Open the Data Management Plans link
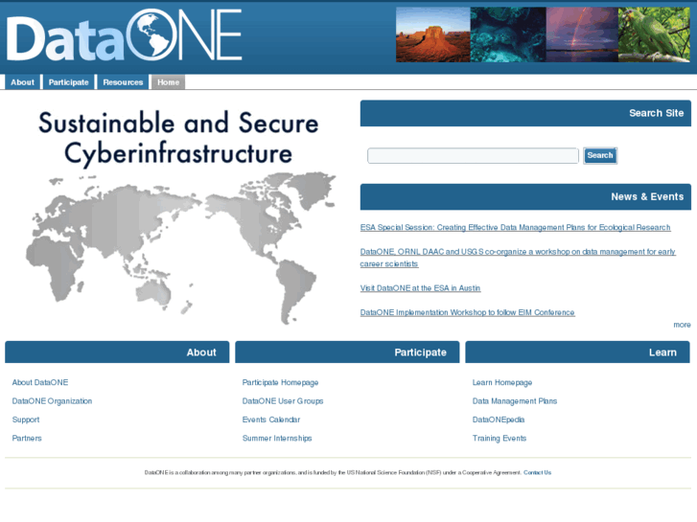 [x=515, y=401]
